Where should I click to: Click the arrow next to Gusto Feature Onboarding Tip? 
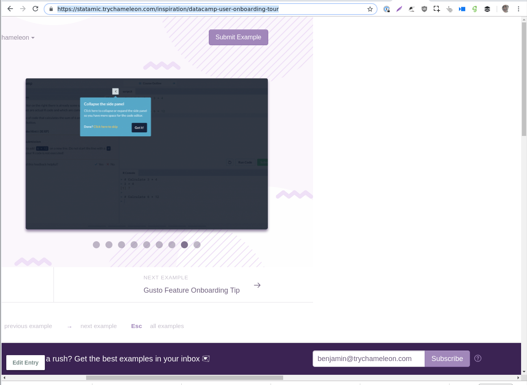(257, 285)
